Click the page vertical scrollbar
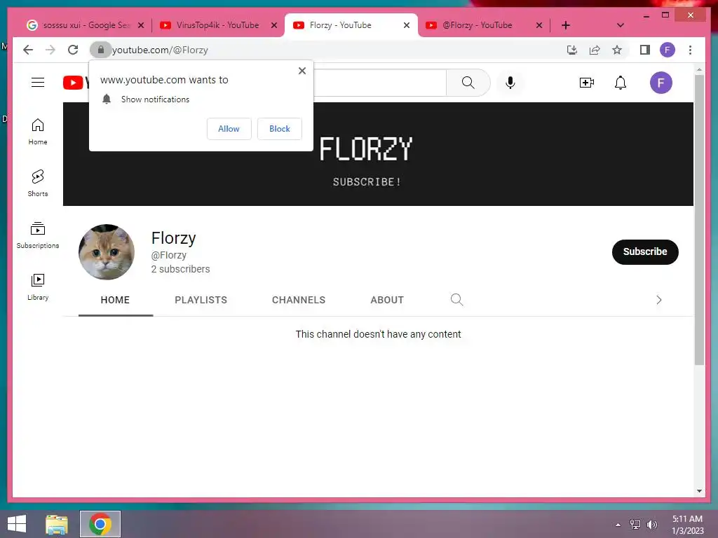 (699, 219)
